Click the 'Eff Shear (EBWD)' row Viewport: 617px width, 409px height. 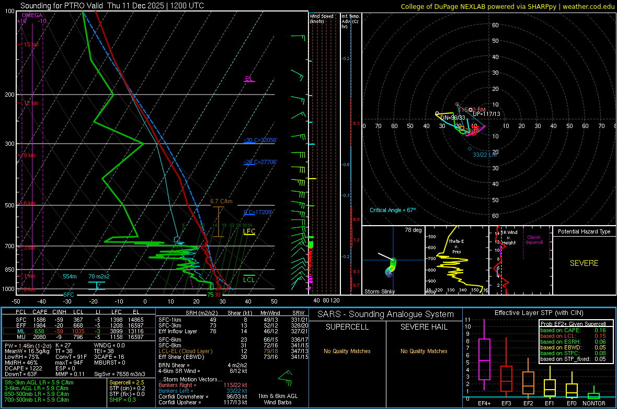233,357
